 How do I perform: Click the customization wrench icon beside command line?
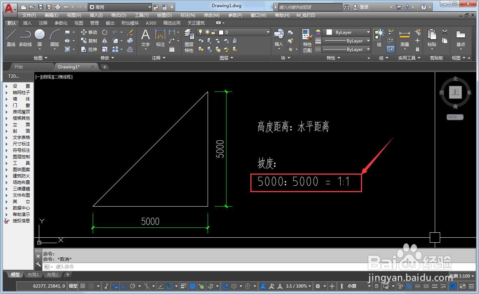[x=39, y=264]
